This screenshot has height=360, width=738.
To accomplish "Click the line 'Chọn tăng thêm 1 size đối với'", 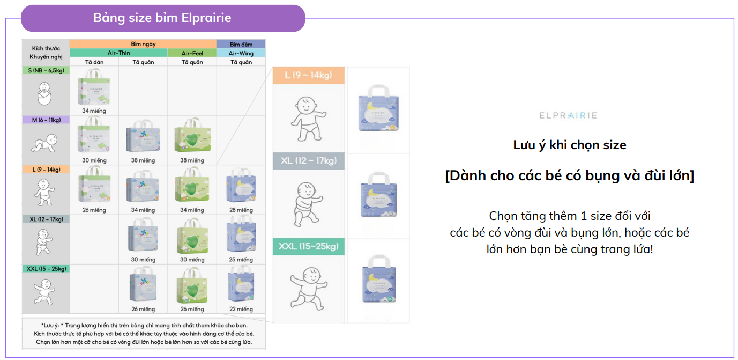I will click(569, 216).
